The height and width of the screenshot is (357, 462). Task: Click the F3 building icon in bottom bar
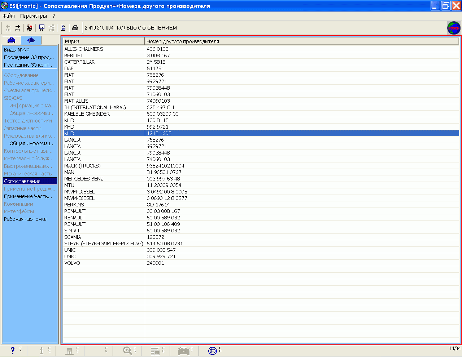70,351
